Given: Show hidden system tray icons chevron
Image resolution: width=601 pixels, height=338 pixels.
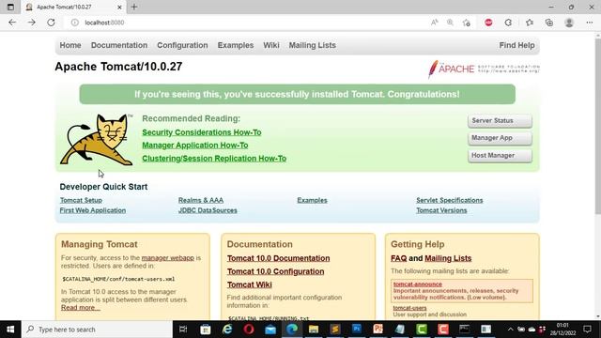Looking at the screenshot, I should point(510,330).
